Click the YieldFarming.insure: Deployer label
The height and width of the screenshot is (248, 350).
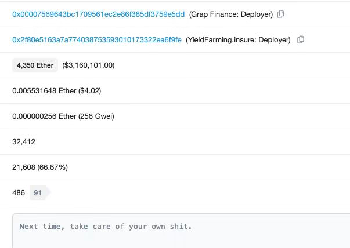[x=238, y=40]
